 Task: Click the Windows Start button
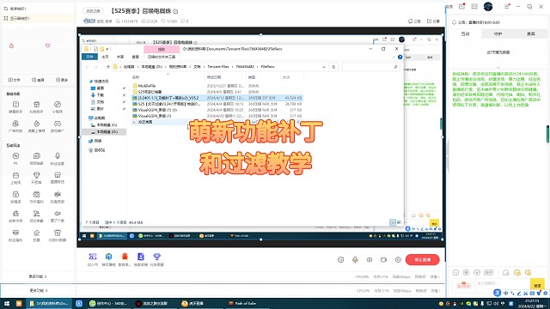coord(7,303)
